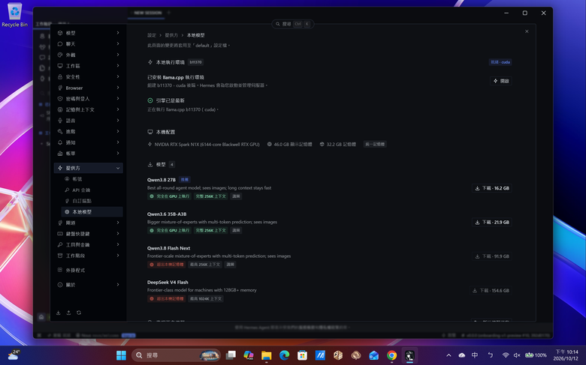Open the 聊天 chat bubble settings

coord(88,43)
